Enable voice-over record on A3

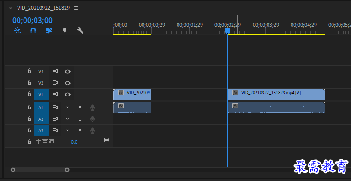click(x=92, y=130)
